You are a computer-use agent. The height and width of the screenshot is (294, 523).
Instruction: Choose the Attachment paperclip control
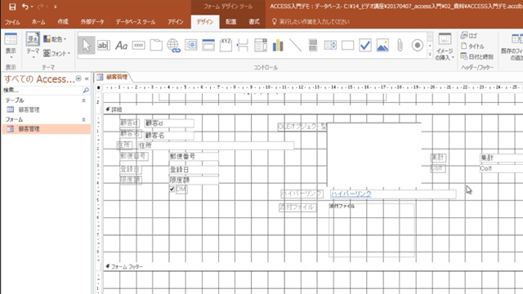click(x=400, y=46)
